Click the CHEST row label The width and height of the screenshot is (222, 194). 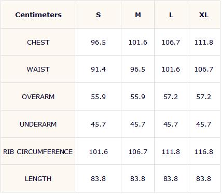click(38, 43)
